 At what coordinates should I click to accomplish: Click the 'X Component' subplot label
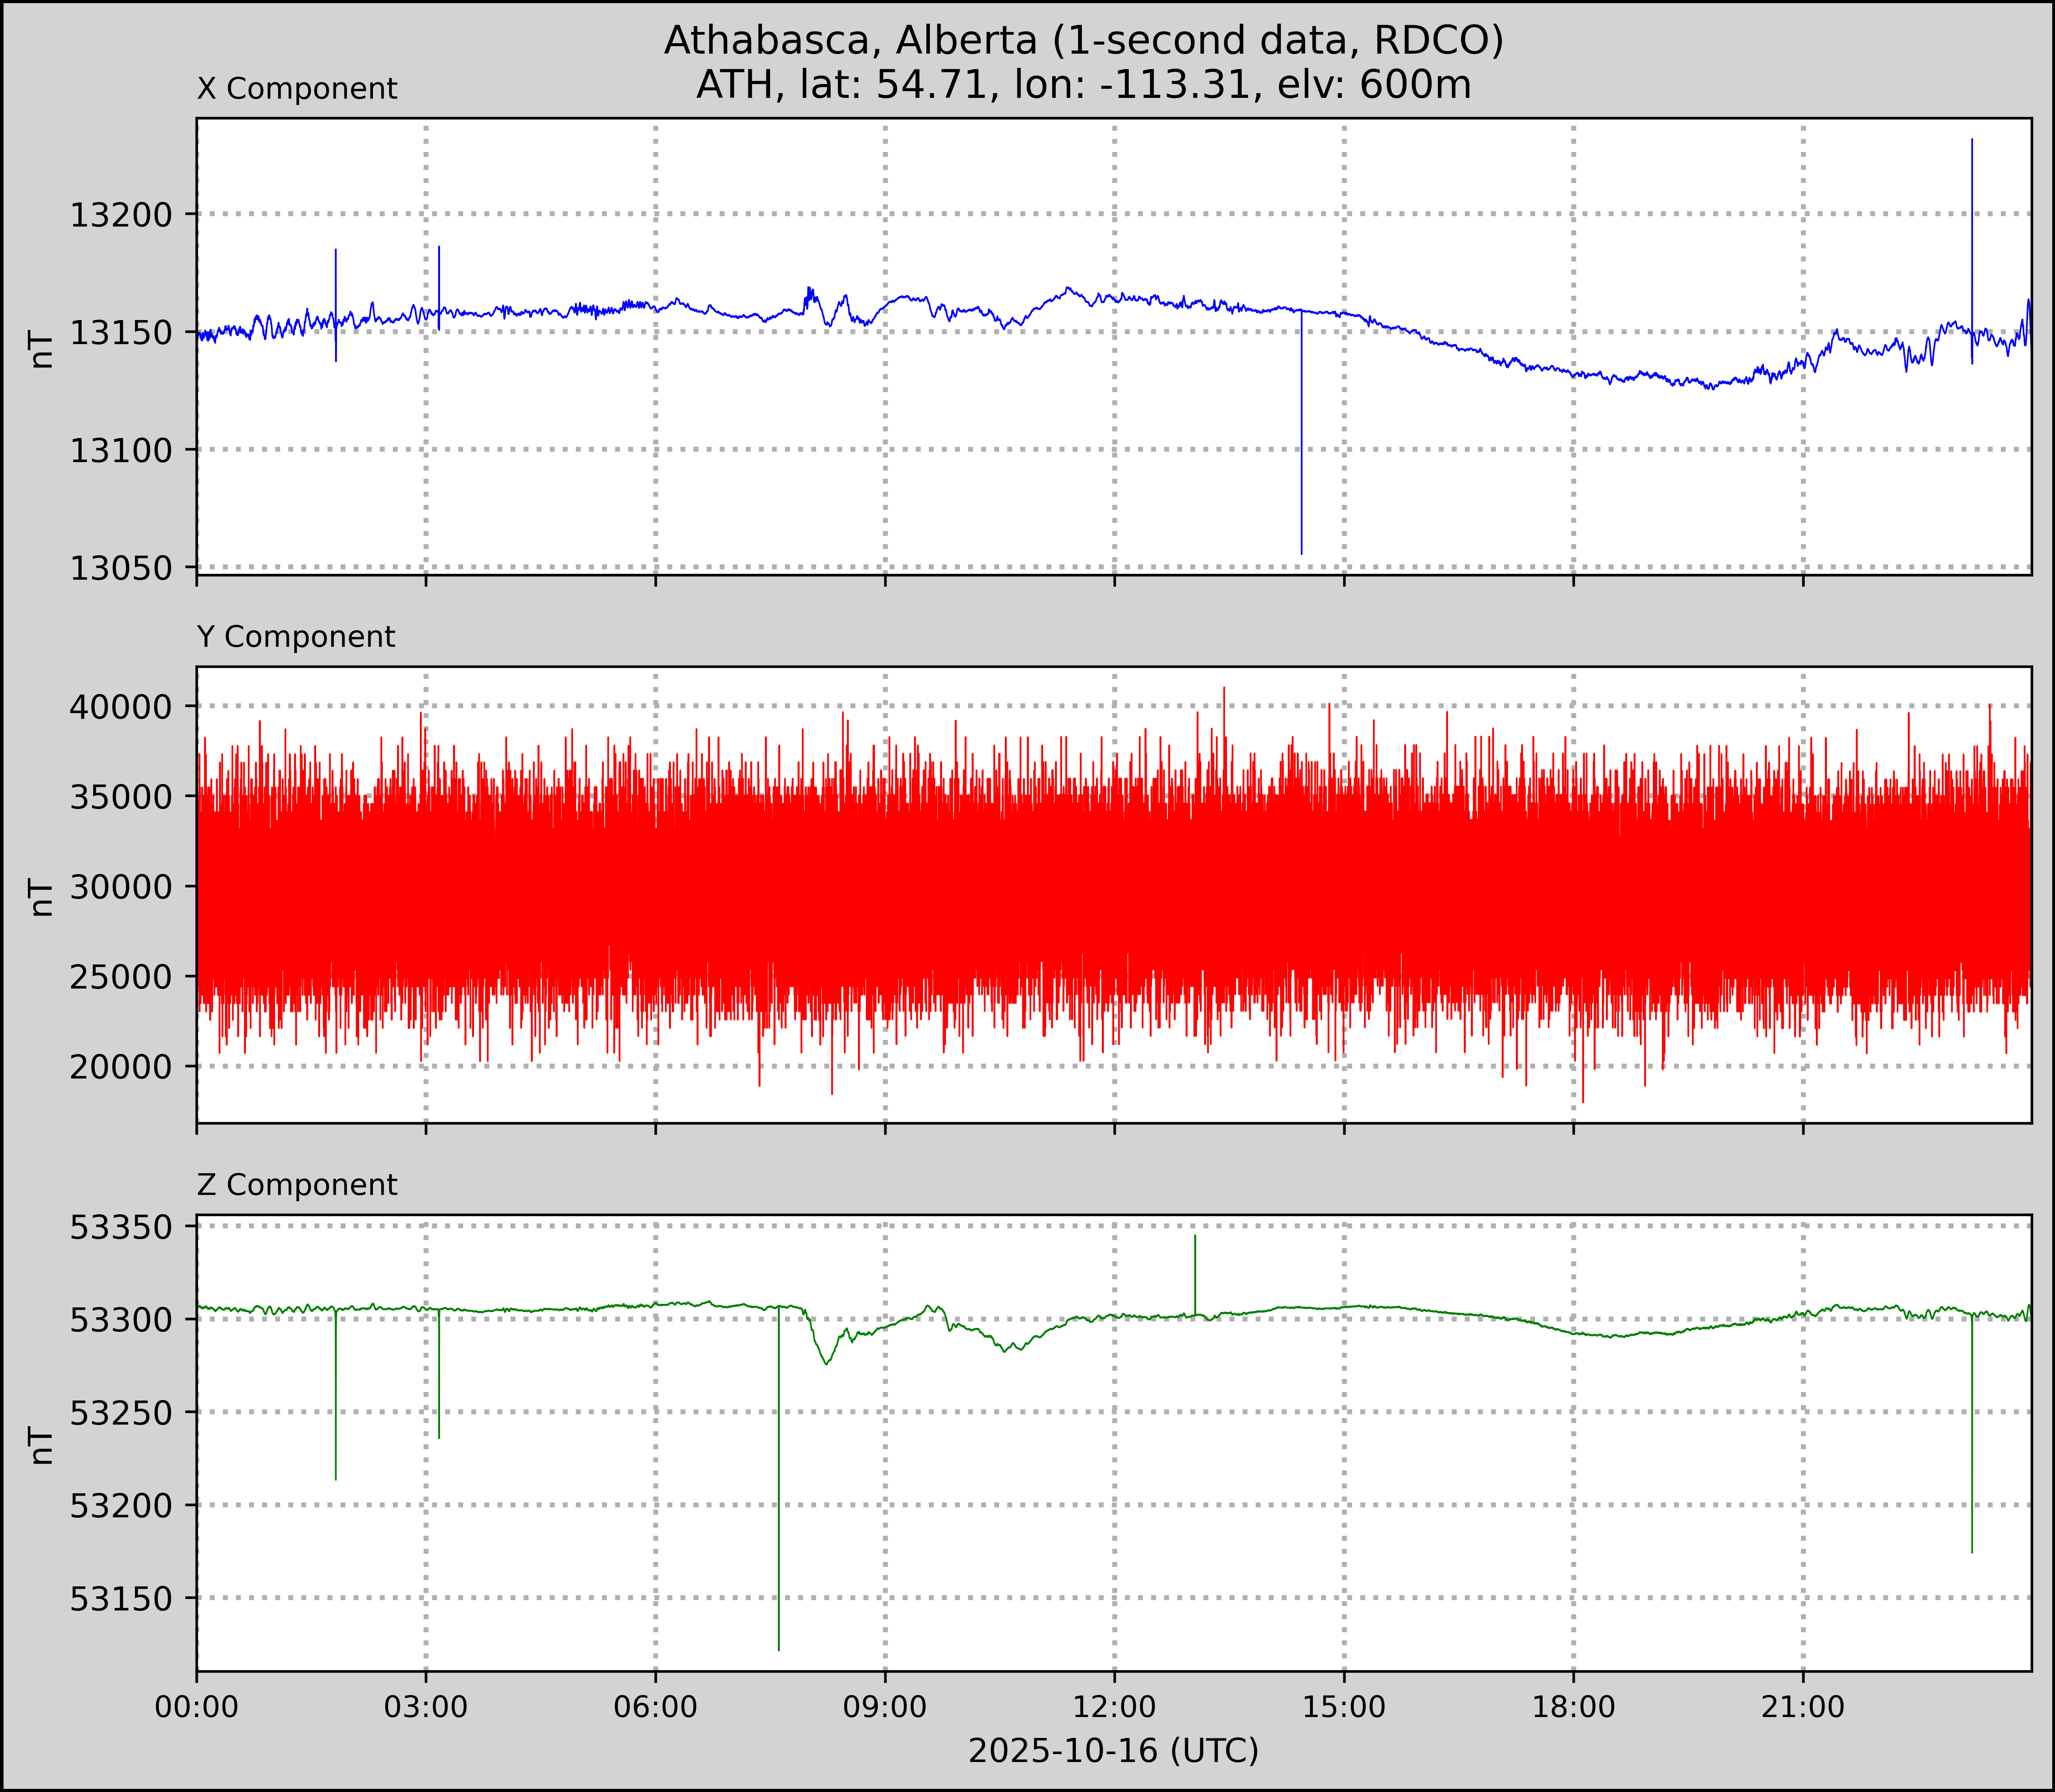pos(297,89)
